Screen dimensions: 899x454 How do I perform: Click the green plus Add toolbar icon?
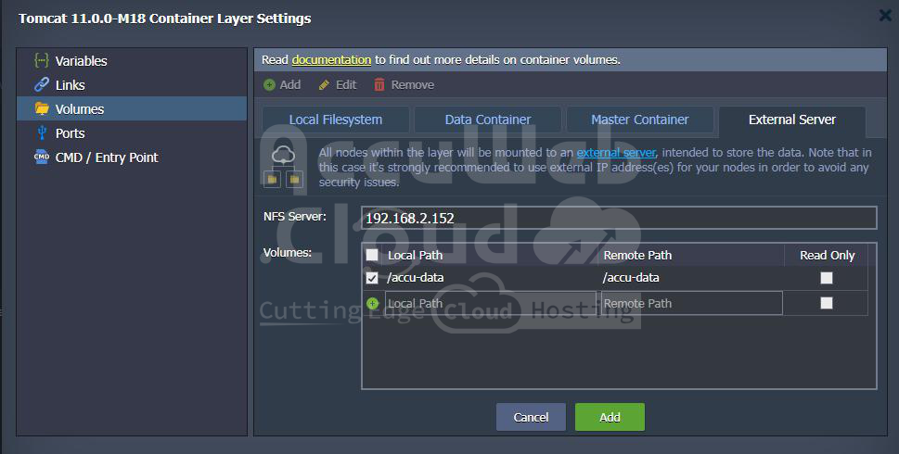point(269,84)
